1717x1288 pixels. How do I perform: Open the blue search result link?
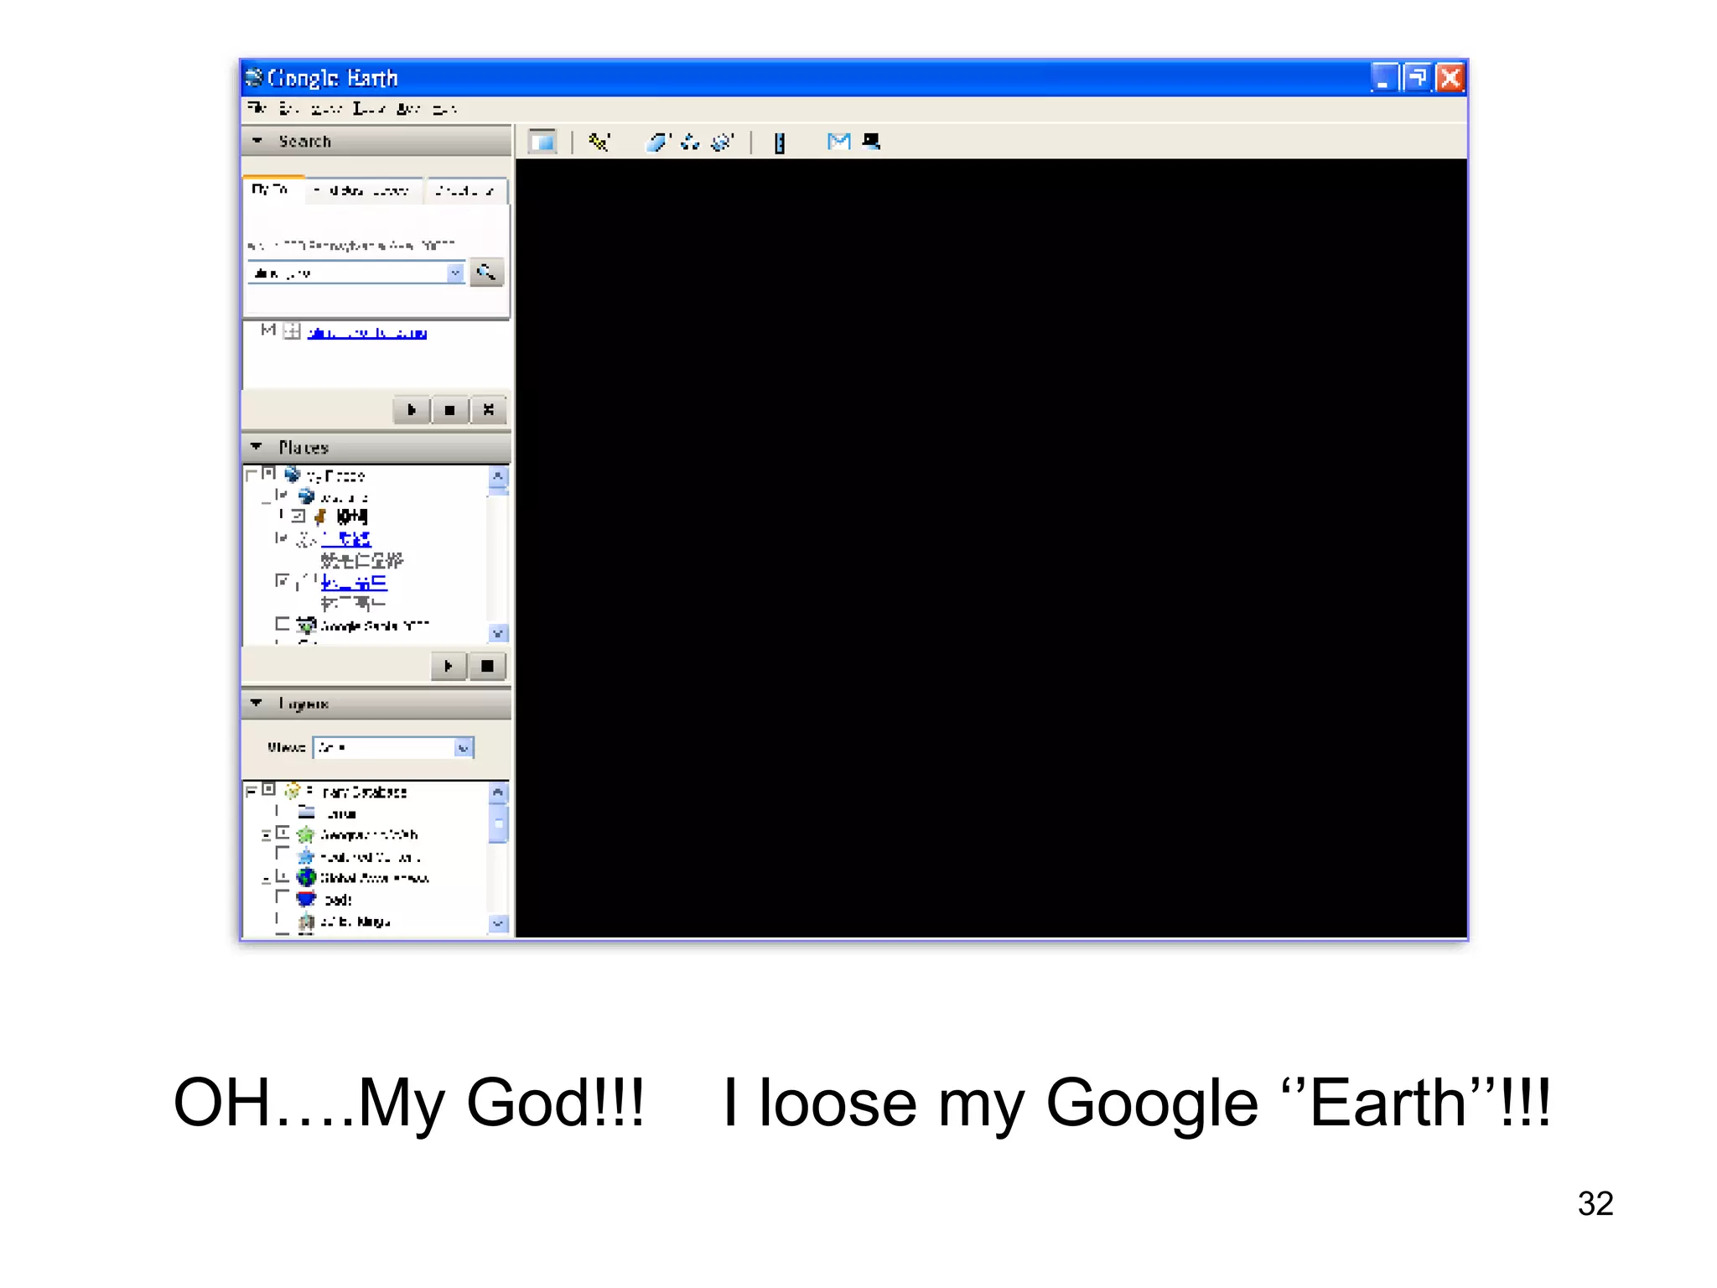pos(367,332)
